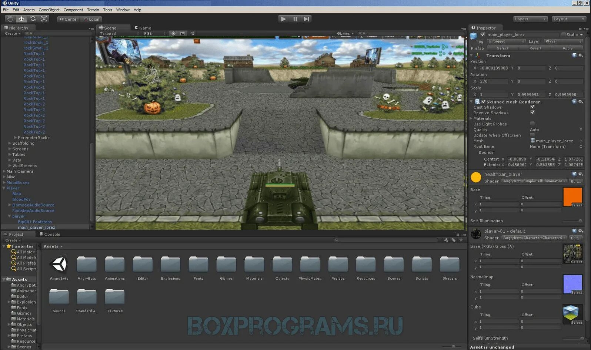Disable Skinned Mesh Renderer component checkbox
591x350 pixels.
483,101
